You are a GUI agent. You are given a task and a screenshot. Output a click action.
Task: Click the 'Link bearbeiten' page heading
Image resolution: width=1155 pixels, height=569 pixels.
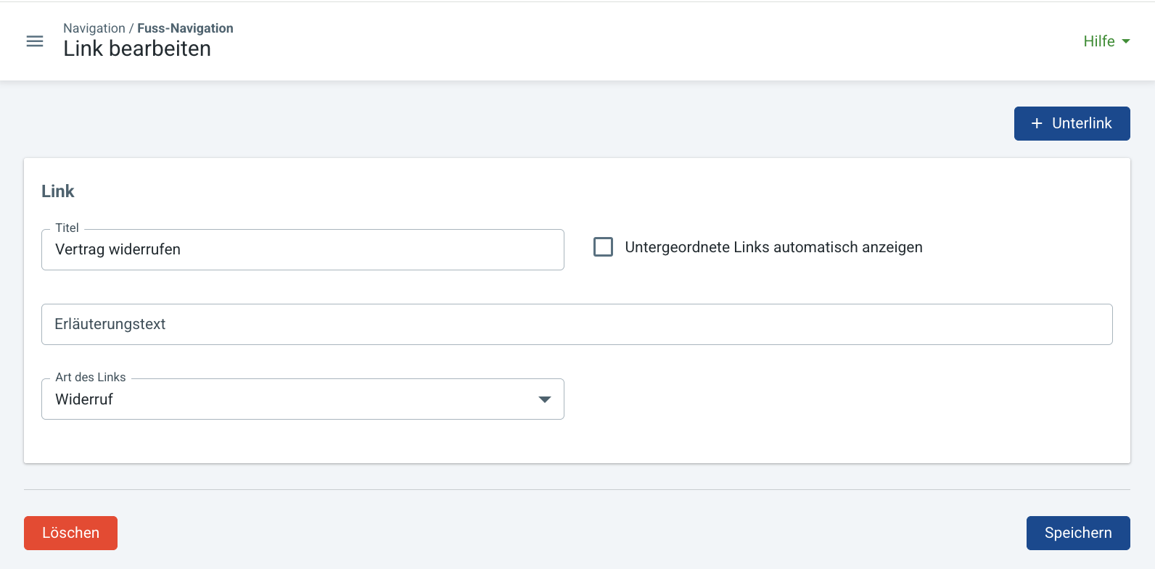coord(137,49)
